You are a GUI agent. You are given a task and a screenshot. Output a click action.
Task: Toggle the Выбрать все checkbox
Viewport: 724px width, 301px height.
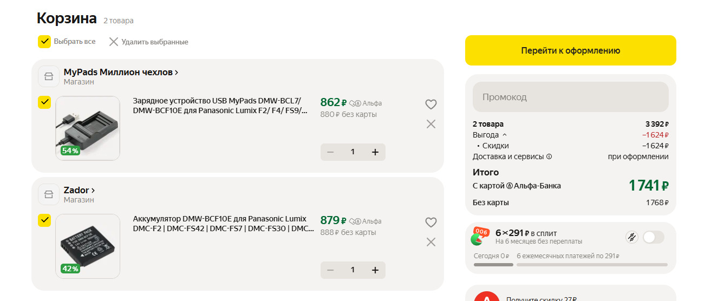44,42
